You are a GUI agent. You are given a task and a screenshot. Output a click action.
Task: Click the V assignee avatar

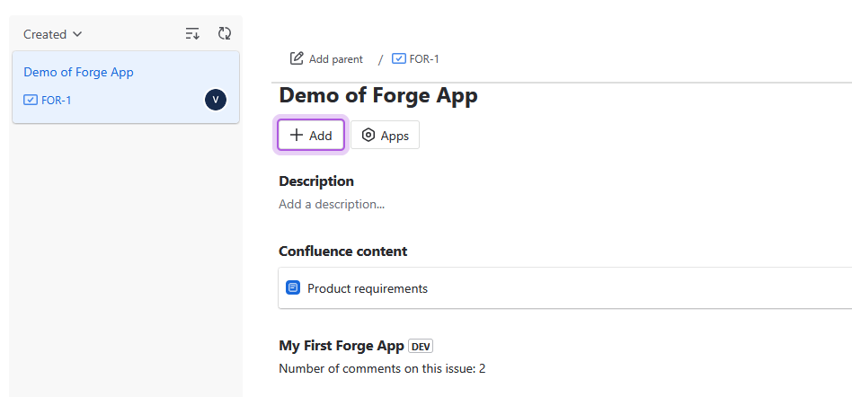216,100
